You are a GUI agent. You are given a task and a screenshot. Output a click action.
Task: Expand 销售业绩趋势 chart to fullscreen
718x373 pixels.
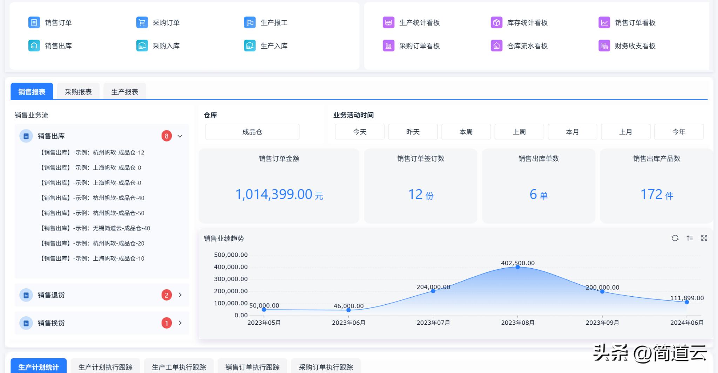click(704, 238)
